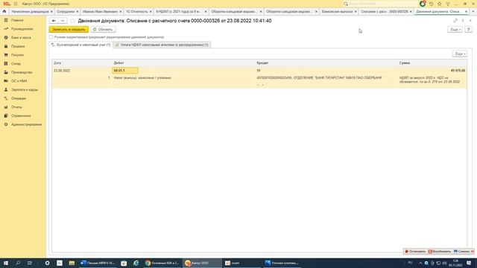Open the Руководителю section
Viewport: 477px width, 268px height.
point(22,29)
